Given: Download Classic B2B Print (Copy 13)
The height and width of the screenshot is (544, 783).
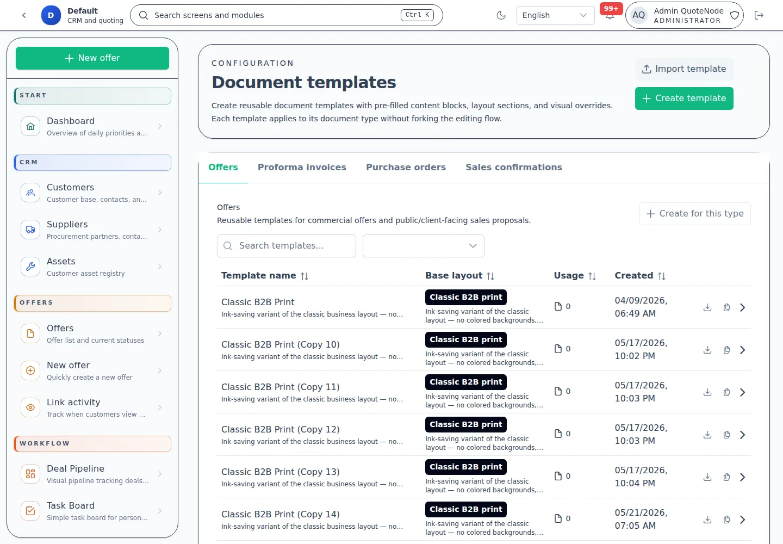Looking at the screenshot, I should click(x=707, y=477).
